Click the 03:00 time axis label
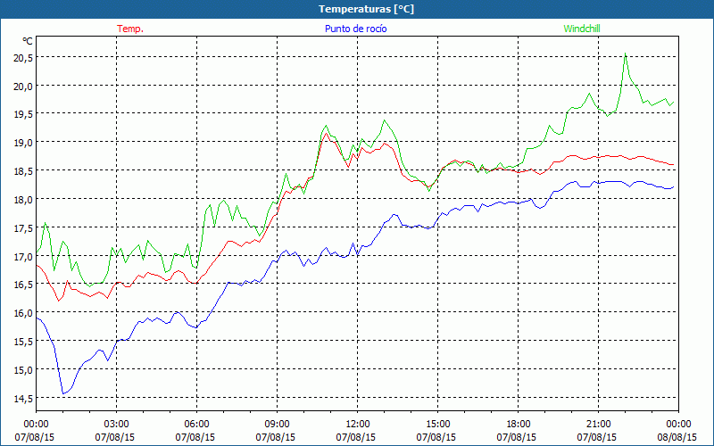 pyautogui.click(x=117, y=425)
